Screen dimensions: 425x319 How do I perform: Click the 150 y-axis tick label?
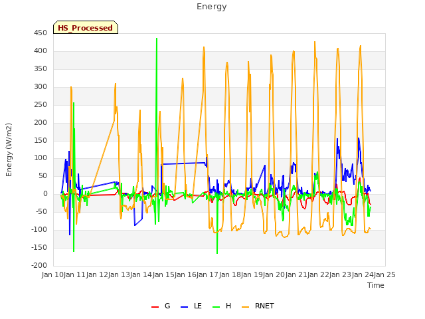[x=41, y=140]
